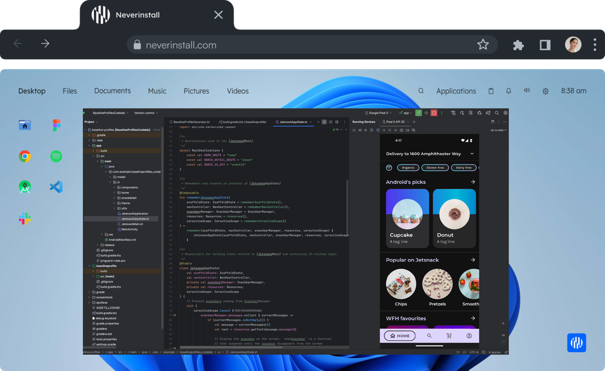Run the app with the green Run button
The image size is (605, 371).
click(418, 113)
